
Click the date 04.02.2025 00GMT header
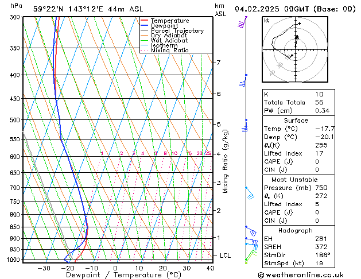272,9
